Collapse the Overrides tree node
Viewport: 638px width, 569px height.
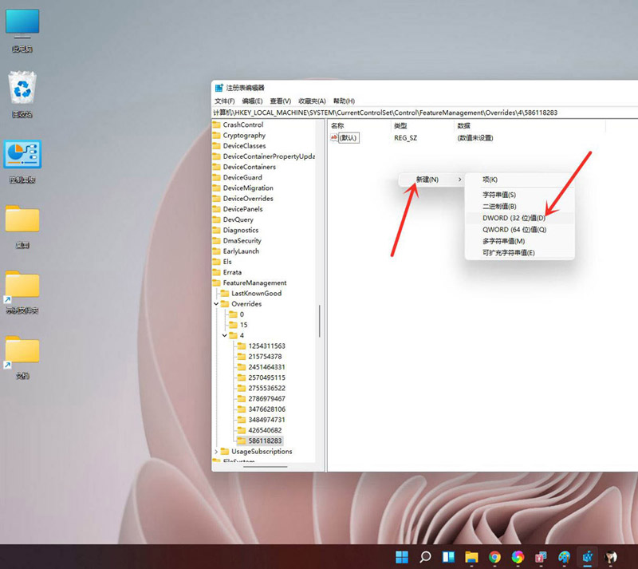click(215, 303)
